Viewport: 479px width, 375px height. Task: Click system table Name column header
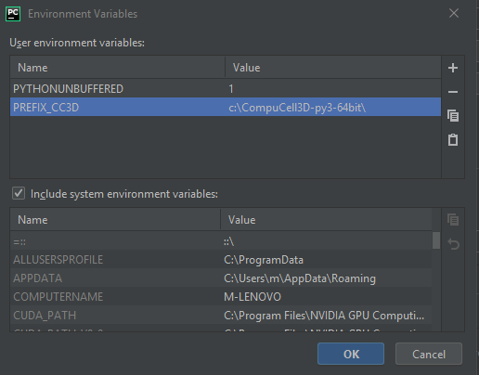point(115,220)
